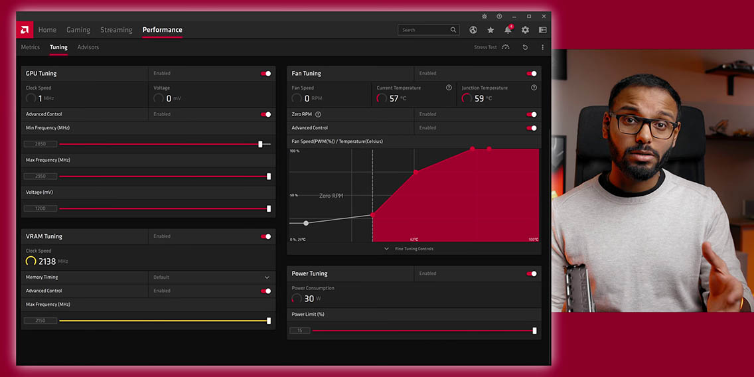Toggle GPU Advanced Control switch

pyautogui.click(x=266, y=114)
